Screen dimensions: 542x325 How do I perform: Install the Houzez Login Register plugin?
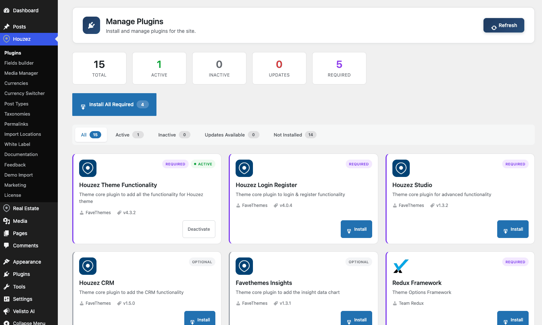[356, 229]
